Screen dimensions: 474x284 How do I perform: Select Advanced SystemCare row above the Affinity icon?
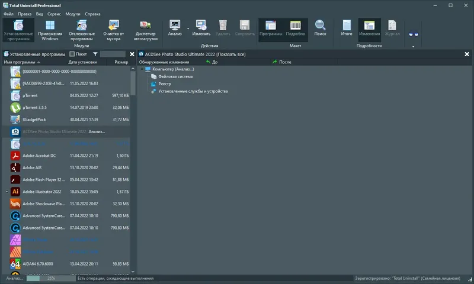pos(66,228)
